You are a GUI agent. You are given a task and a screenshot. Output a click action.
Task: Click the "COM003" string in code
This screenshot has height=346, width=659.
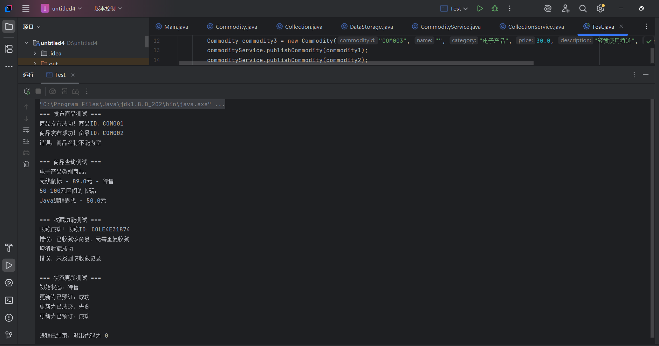[393, 41]
